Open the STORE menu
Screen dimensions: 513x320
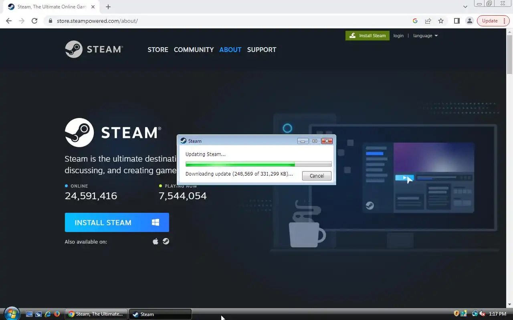tap(158, 50)
